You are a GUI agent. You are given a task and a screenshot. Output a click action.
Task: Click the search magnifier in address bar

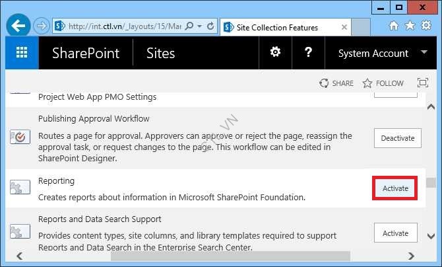click(189, 26)
